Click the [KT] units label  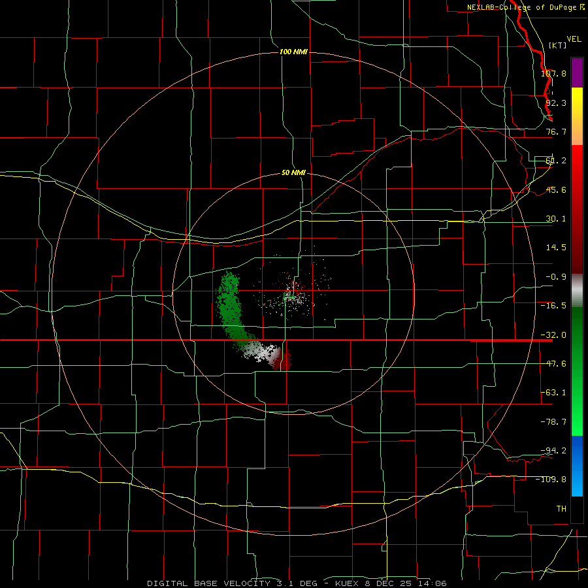click(558, 45)
